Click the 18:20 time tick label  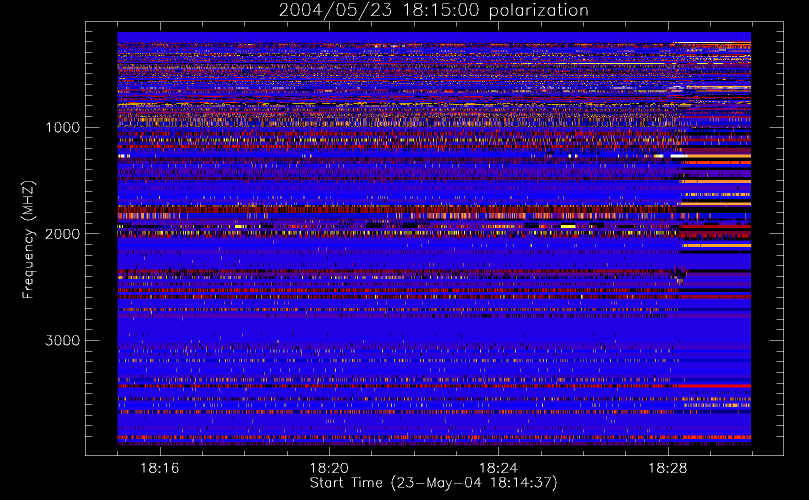pyautogui.click(x=329, y=468)
